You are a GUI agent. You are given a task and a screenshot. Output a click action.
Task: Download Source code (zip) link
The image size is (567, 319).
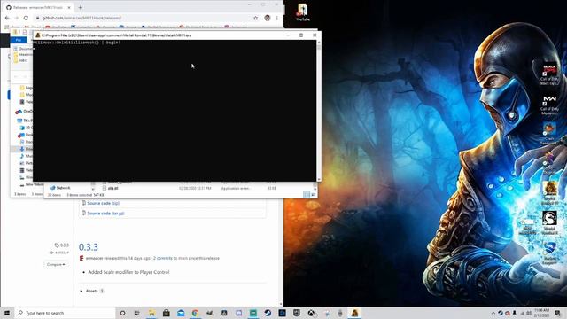coord(103,203)
